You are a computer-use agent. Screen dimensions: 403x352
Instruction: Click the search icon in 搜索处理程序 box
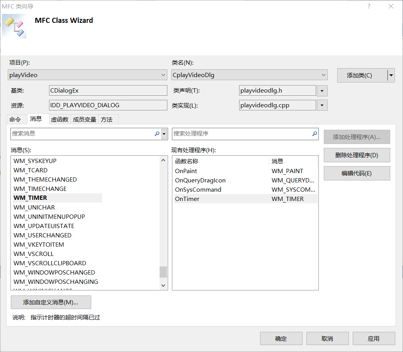[x=314, y=134]
